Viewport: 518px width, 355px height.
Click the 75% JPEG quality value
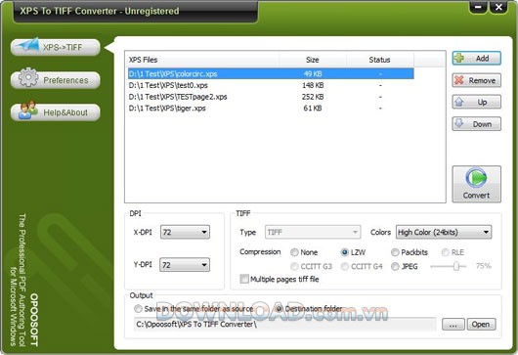[484, 266]
